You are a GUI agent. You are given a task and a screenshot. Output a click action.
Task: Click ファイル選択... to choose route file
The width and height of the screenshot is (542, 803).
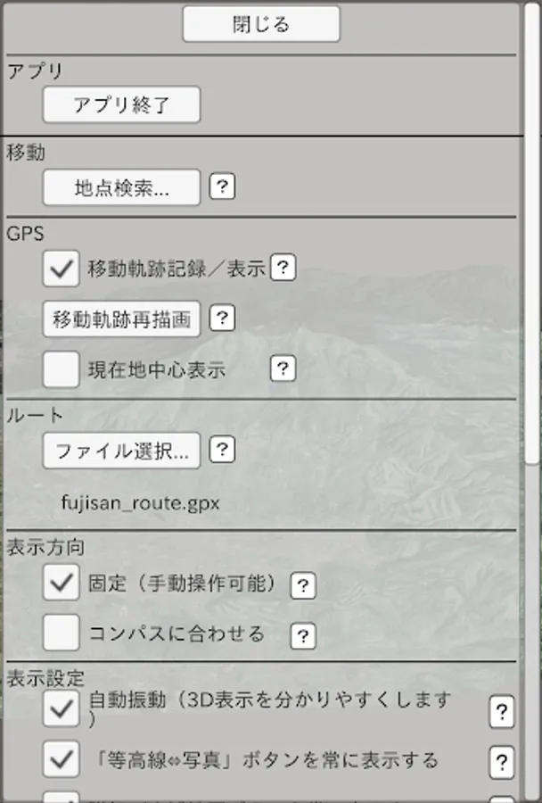point(121,451)
